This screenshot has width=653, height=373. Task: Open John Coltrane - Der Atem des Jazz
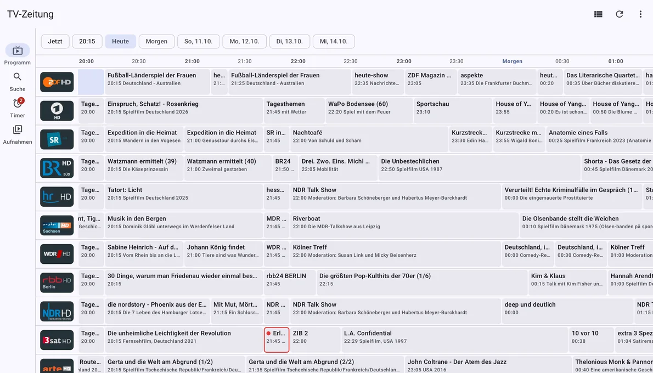488,365
